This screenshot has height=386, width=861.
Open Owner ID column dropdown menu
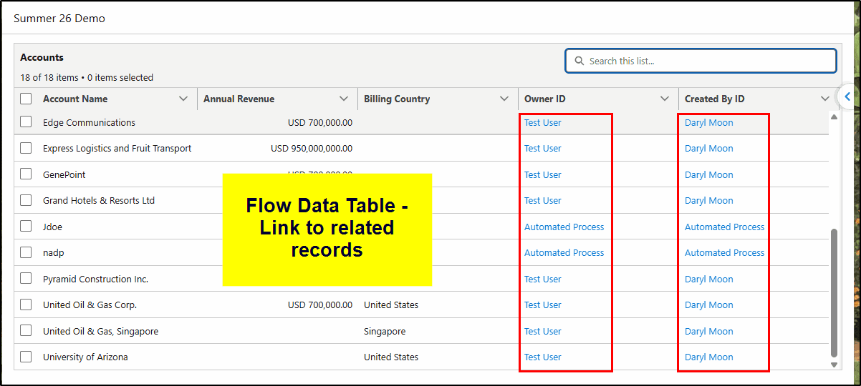pyautogui.click(x=665, y=99)
